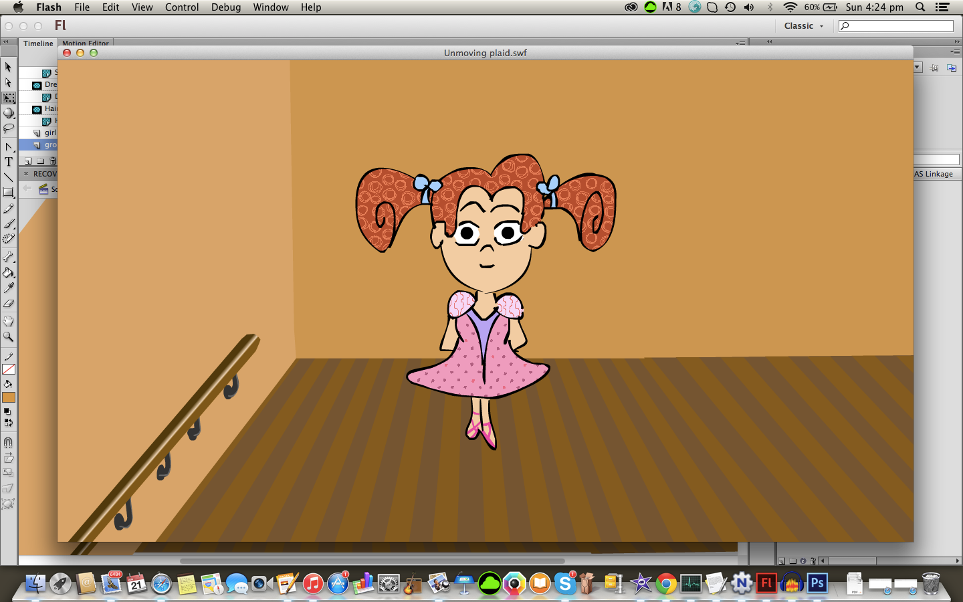
Task: Switch to the Motion Editor tab
Action: point(86,43)
